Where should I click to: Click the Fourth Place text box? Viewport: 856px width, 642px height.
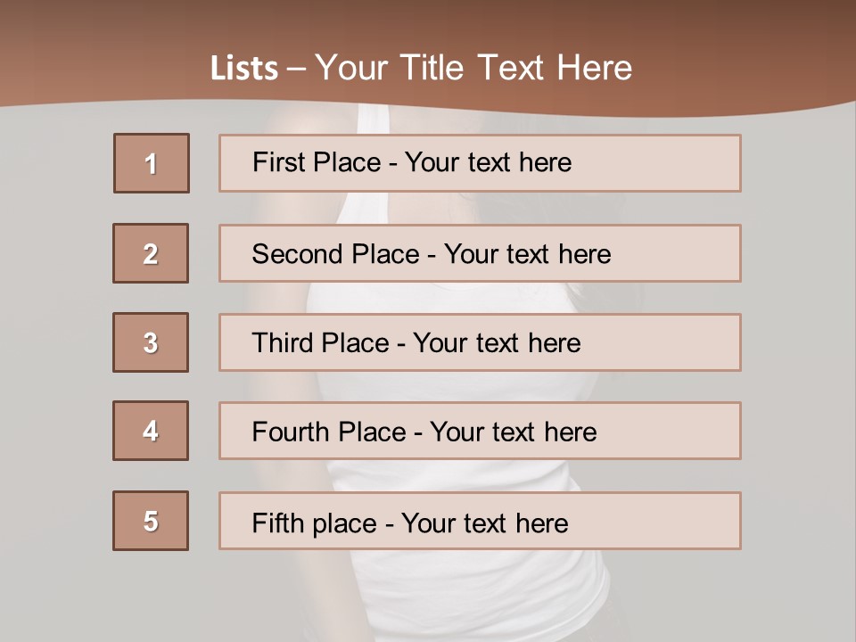[x=480, y=432]
